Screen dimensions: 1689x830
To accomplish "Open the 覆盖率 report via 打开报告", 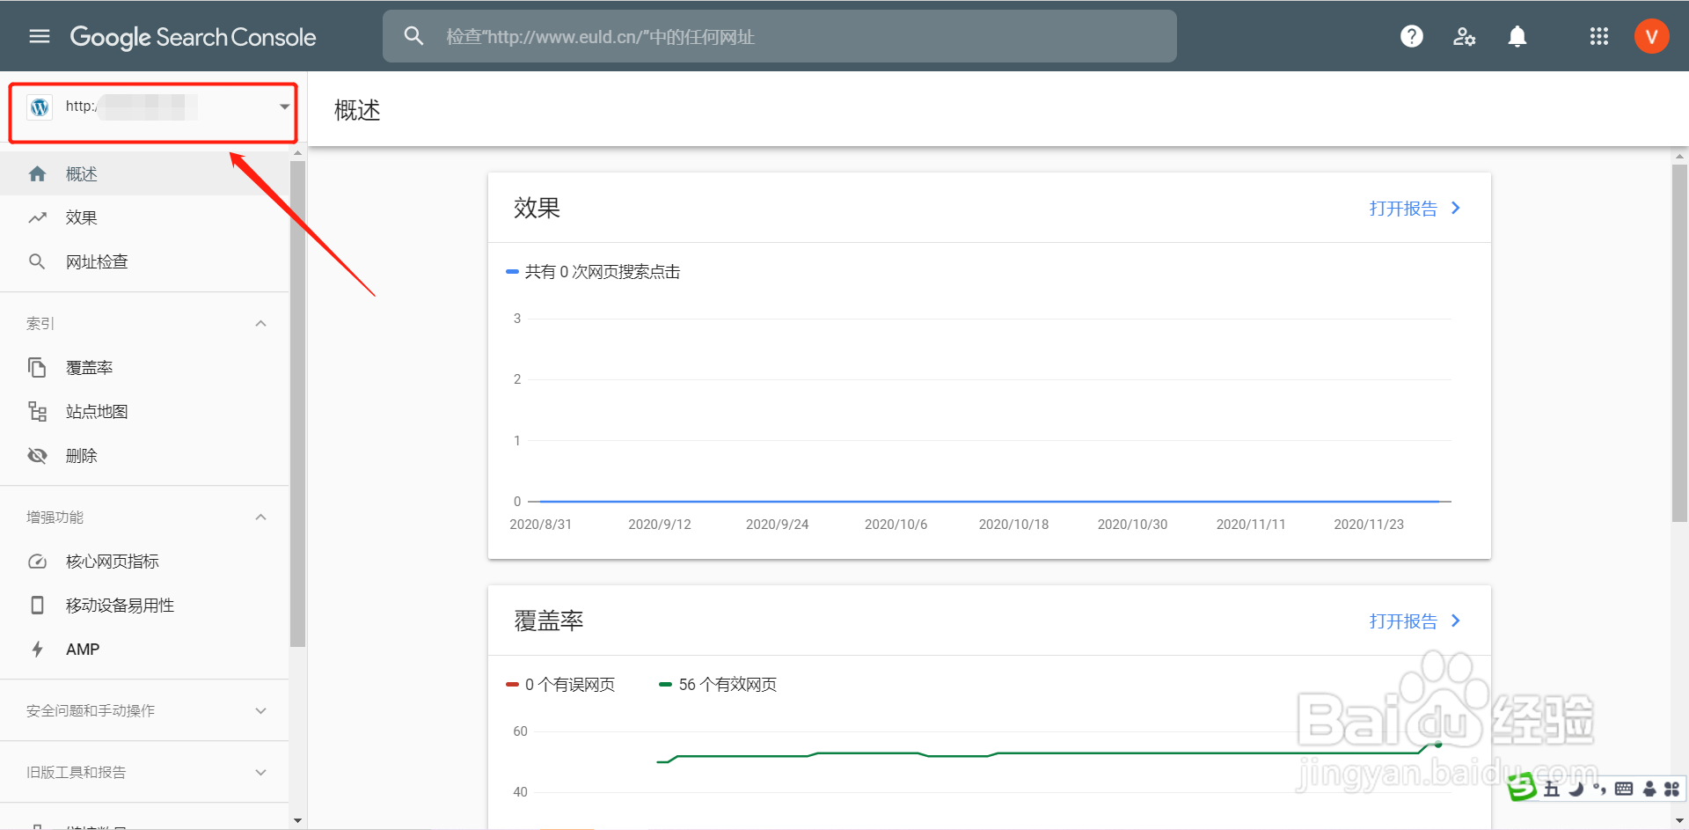I will pyautogui.click(x=1404, y=621).
